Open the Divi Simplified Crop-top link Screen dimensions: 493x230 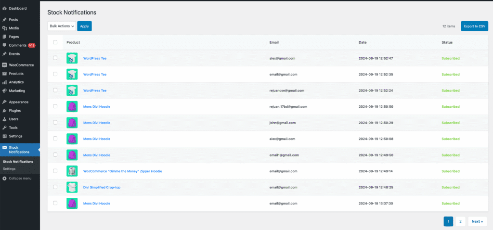click(102, 187)
